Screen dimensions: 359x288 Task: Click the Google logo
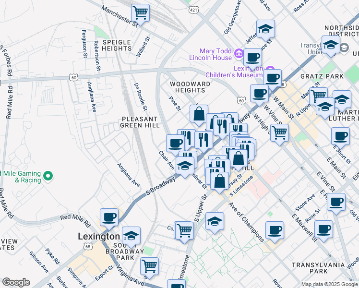[16, 282]
